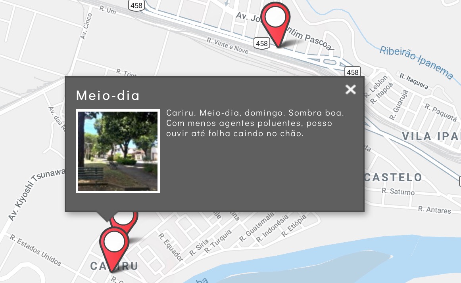Click the Av. Kiyoshi Tsunawaki road label
The width and height of the screenshot is (461, 283).
point(36,194)
